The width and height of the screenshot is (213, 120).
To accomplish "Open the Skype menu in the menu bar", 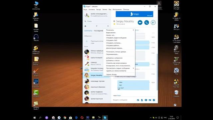I will 85,10.
